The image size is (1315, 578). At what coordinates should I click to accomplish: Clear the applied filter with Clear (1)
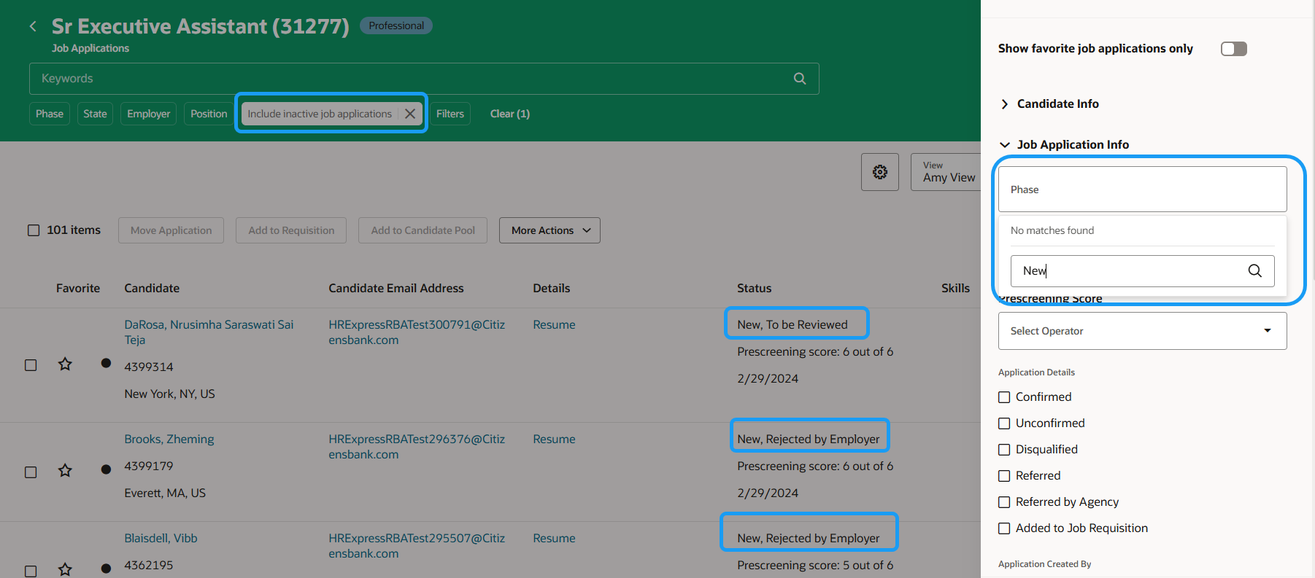510,114
